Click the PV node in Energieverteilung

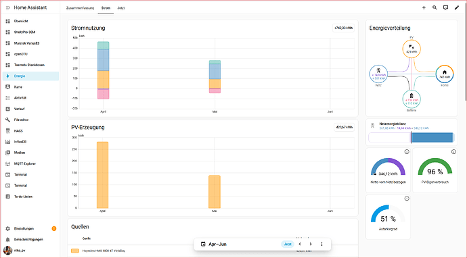(412, 49)
